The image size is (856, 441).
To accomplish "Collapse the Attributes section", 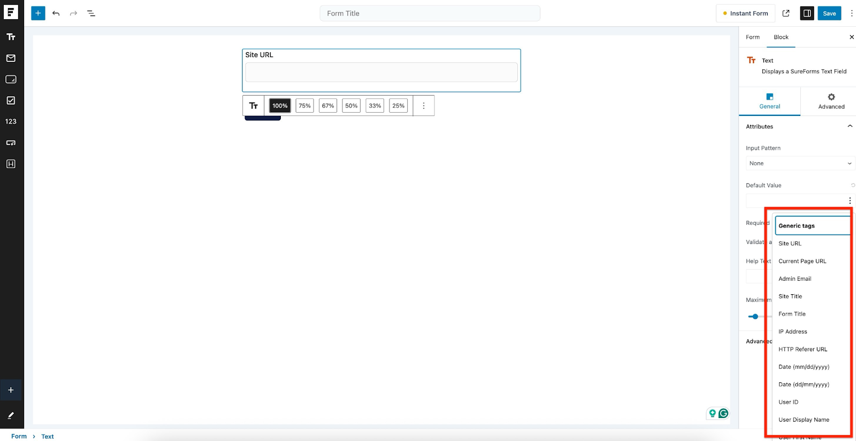I will [850, 127].
